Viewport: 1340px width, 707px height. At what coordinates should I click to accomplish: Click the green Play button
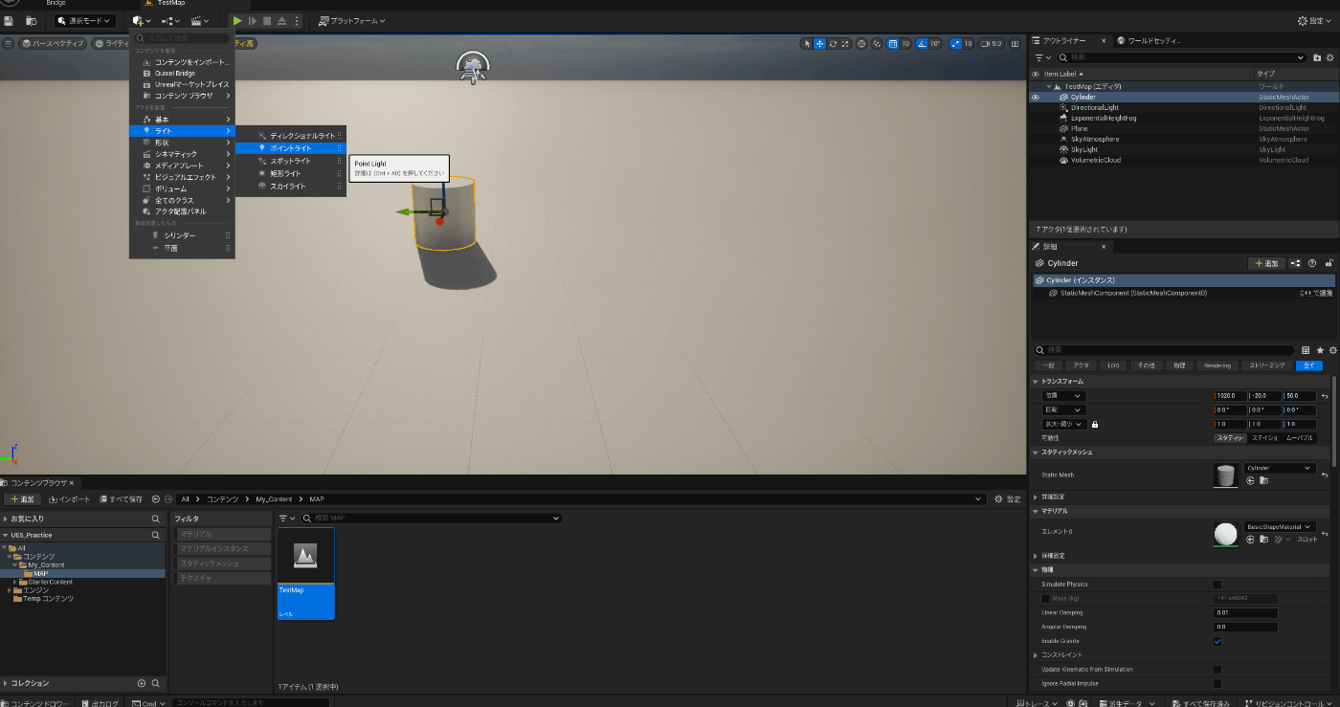[x=237, y=20]
